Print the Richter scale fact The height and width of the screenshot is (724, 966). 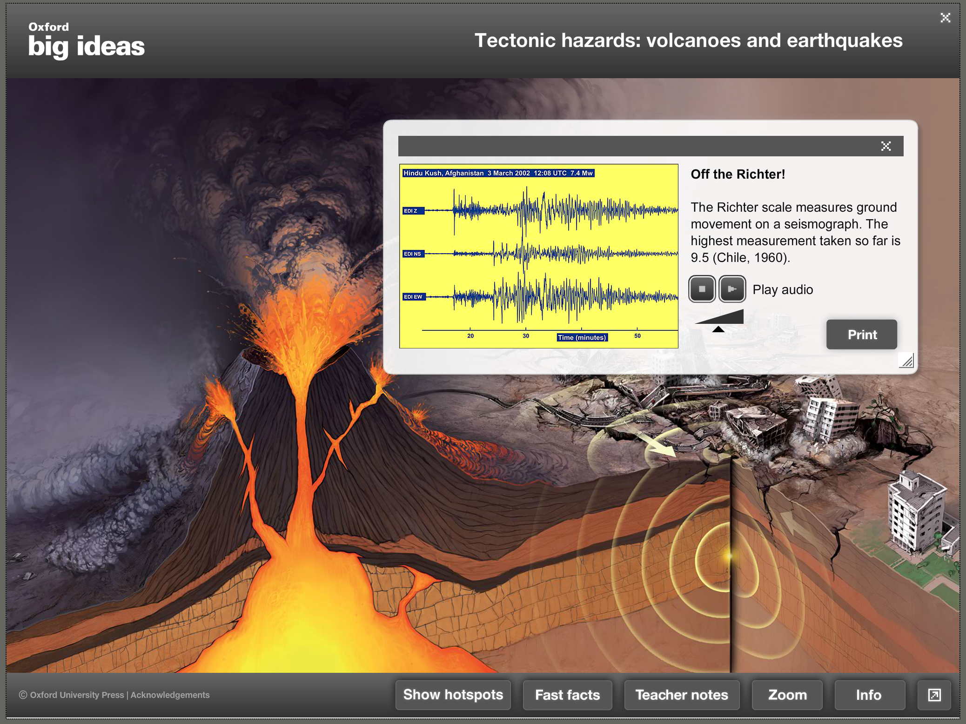[x=861, y=335]
